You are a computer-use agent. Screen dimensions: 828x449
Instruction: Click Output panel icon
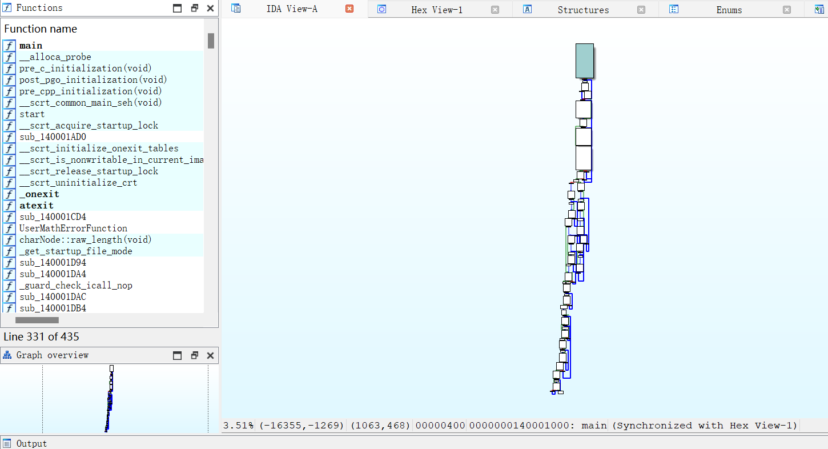7,443
